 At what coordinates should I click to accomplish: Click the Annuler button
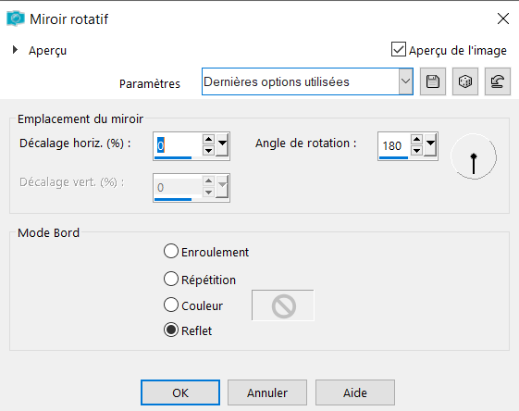click(267, 392)
